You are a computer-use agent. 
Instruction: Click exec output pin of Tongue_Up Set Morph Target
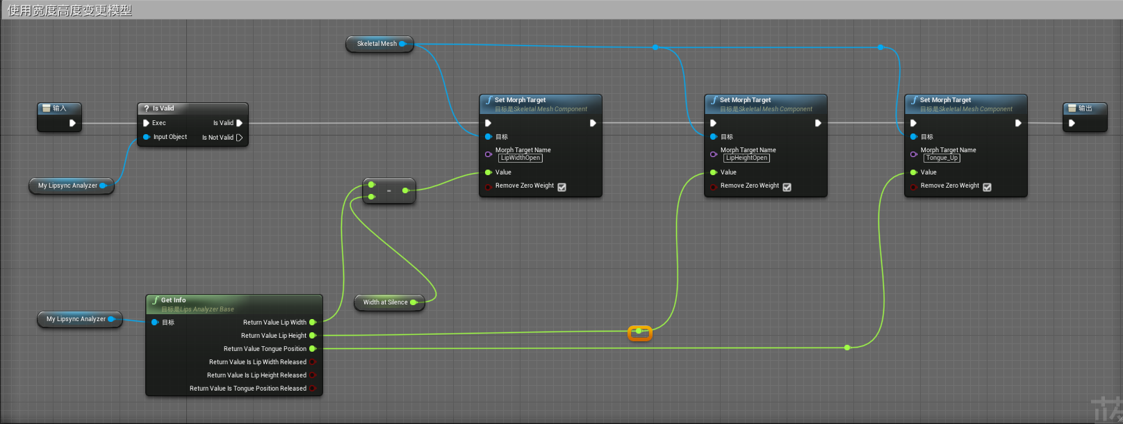pyautogui.click(x=1018, y=123)
